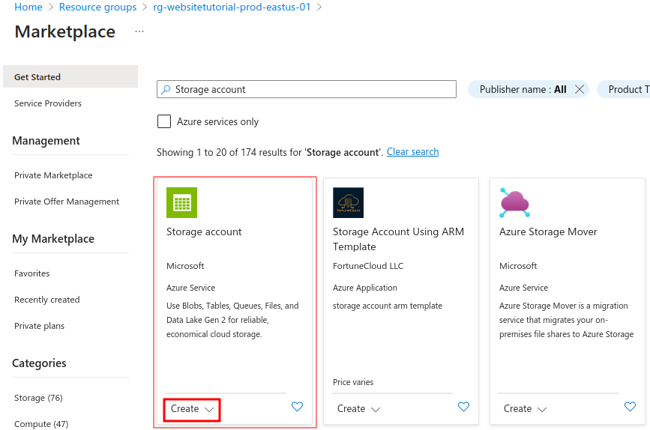Favorite the Azure Storage Mover card

[x=630, y=407]
